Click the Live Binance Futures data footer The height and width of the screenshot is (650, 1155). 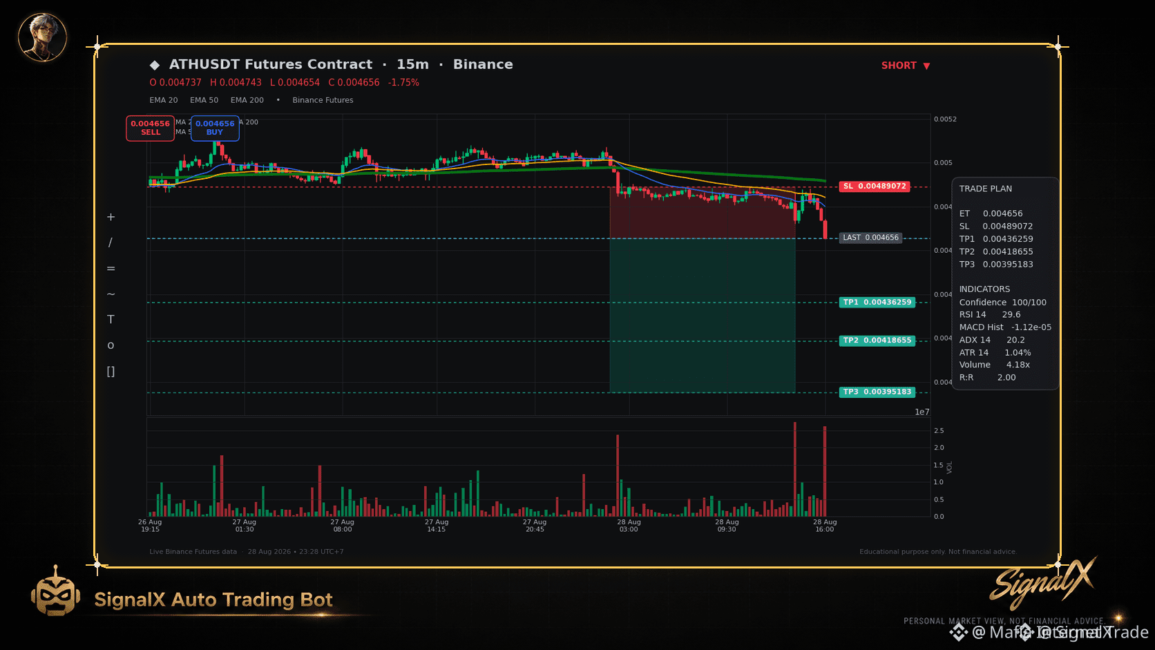(193, 552)
